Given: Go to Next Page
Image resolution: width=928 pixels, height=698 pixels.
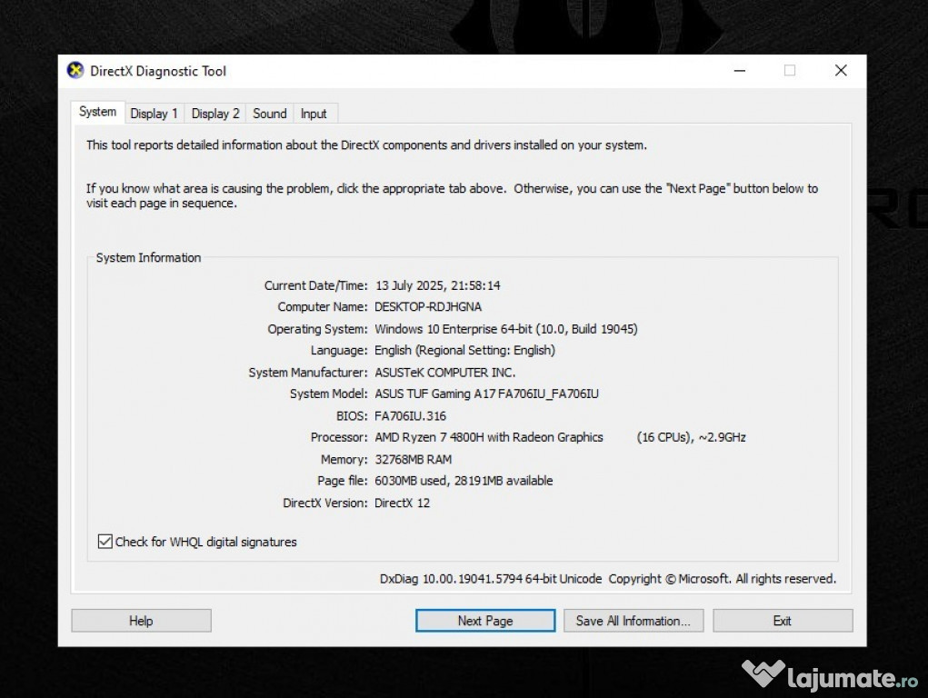Looking at the screenshot, I should tap(485, 621).
